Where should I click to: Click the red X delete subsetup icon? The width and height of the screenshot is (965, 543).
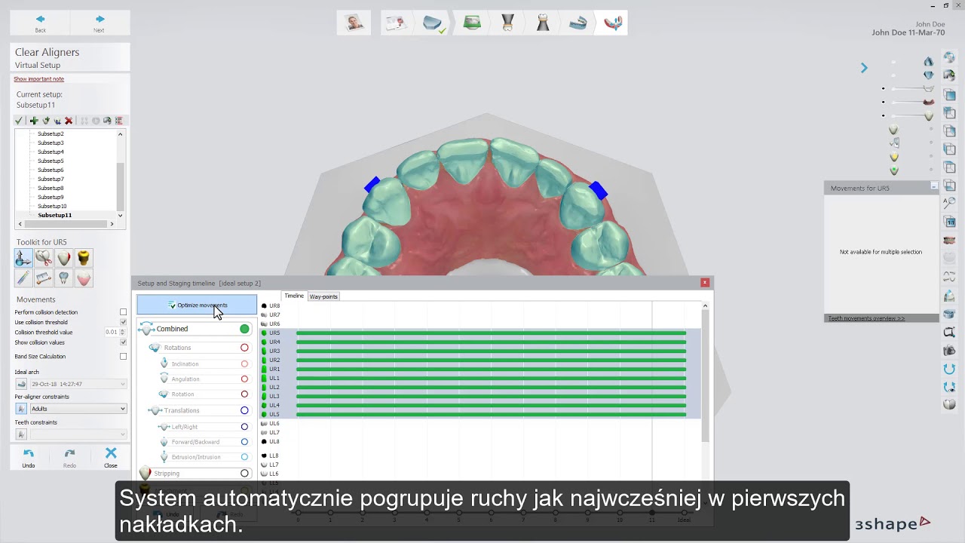click(69, 121)
